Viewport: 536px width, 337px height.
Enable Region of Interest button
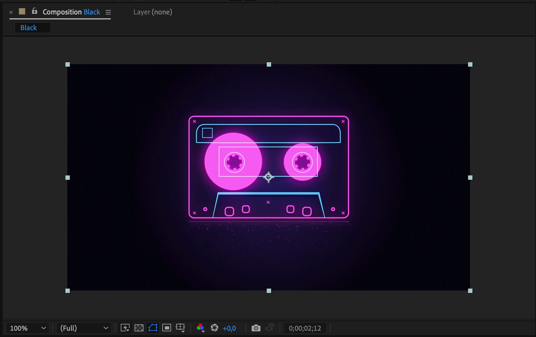(167, 328)
